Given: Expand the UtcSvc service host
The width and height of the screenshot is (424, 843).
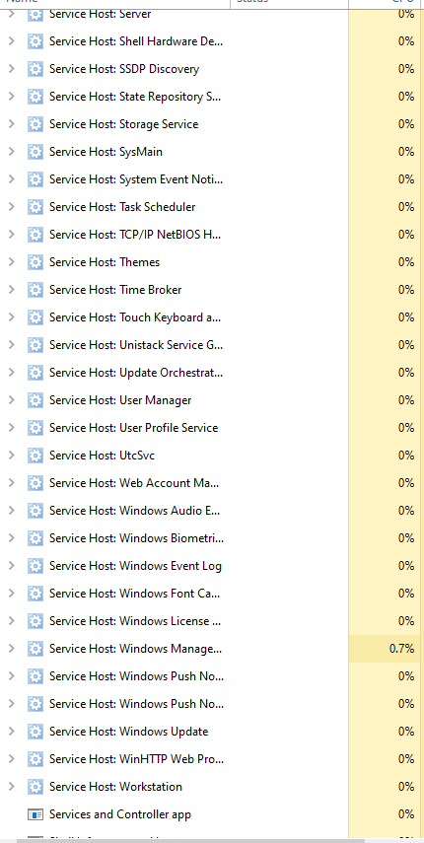Looking at the screenshot, I should 11,456.
